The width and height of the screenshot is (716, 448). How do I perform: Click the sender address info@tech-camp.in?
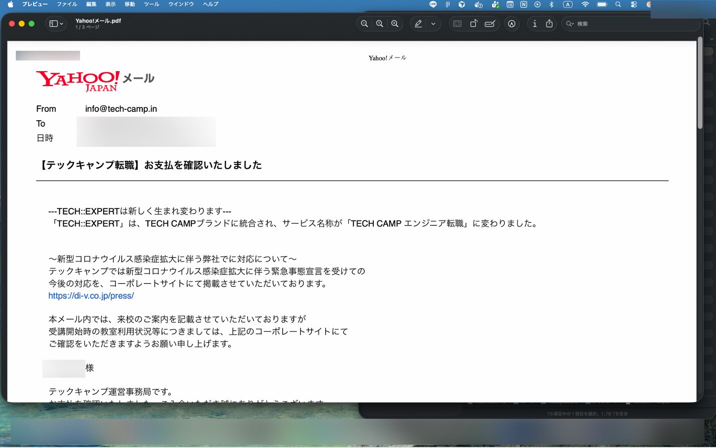[120, 108]
